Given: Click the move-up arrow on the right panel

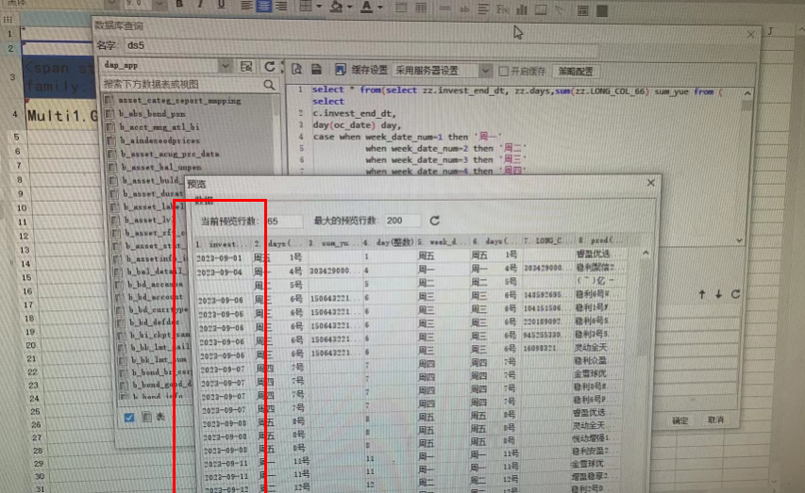Looking at the screenshot, I should coord(700,294).
